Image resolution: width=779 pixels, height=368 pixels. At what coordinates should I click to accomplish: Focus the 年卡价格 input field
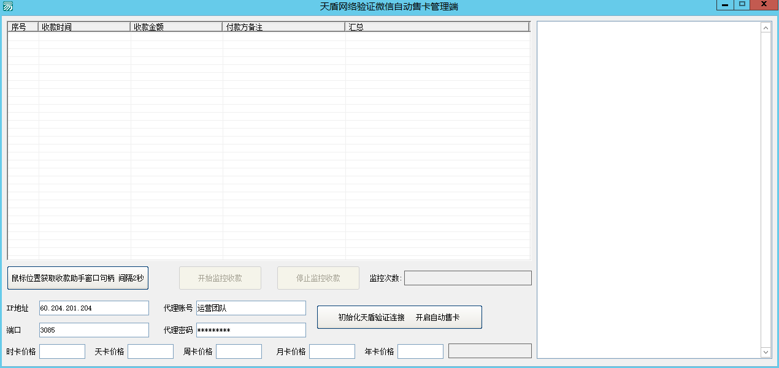(420, 351)
